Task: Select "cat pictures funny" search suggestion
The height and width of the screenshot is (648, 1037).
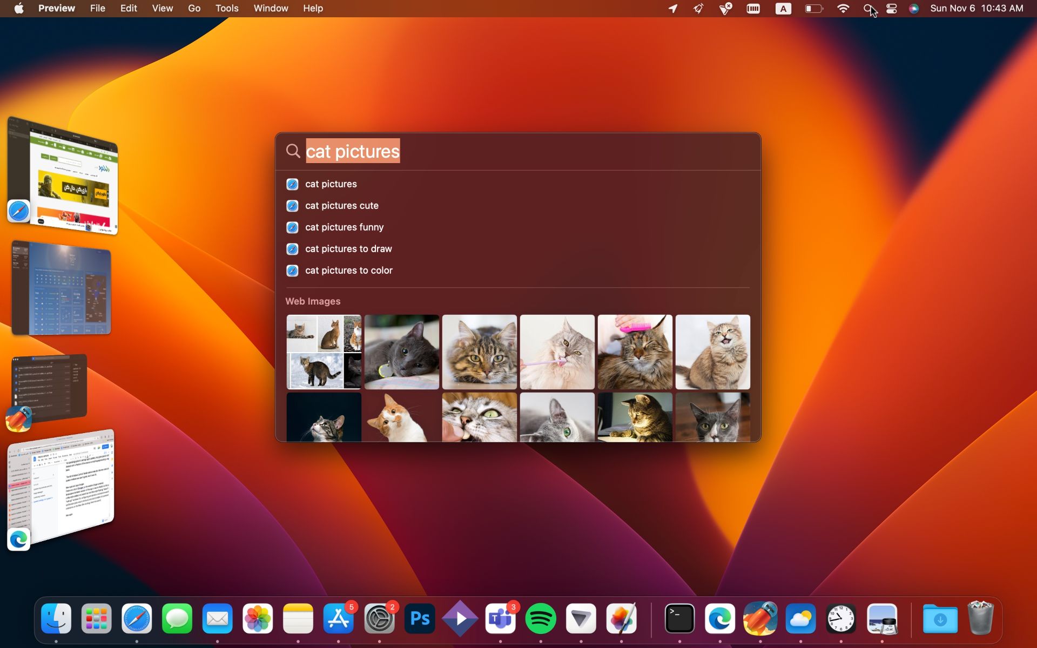Action: click(344, 227)
